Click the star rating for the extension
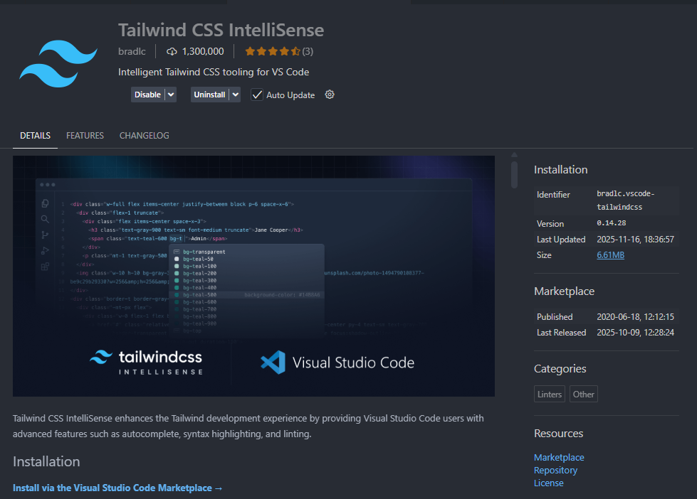Screen dimensions: 697x499 tap(273, 51)
